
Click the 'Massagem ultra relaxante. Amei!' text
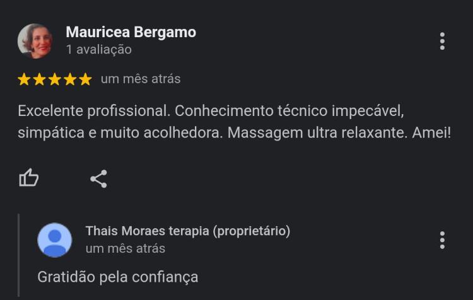339,132
